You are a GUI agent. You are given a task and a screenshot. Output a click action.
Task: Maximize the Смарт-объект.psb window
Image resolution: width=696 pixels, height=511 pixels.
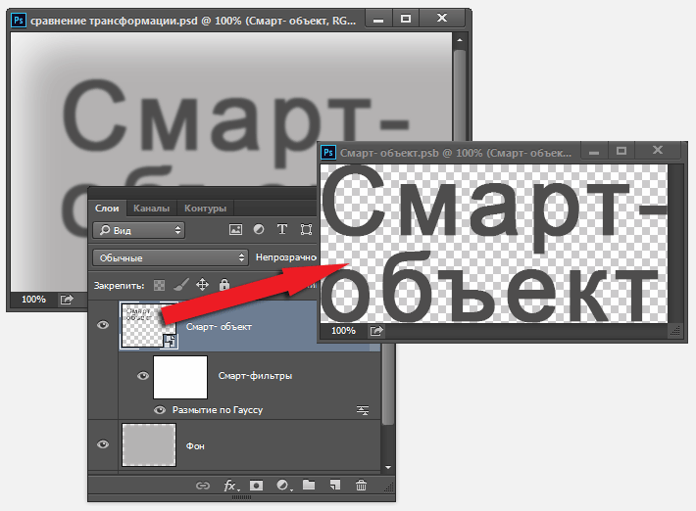(621, 151)
